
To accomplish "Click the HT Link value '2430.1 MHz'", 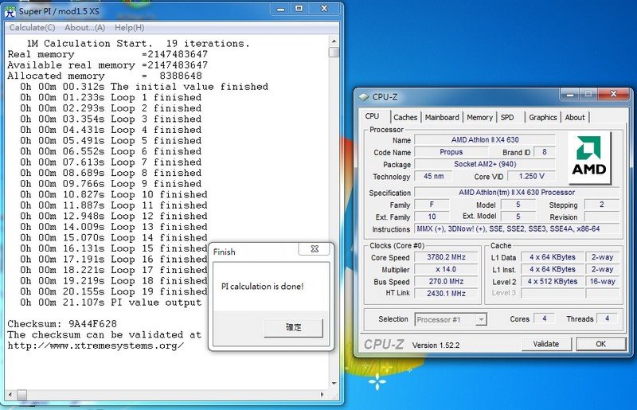I will click(x=446, y=293).
